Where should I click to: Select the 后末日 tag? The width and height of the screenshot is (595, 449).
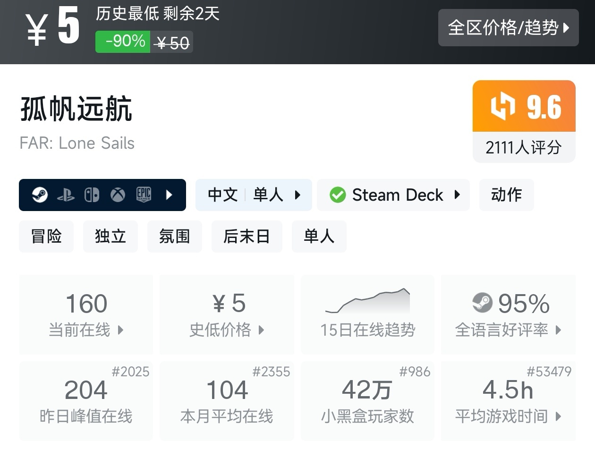(246, 236)
